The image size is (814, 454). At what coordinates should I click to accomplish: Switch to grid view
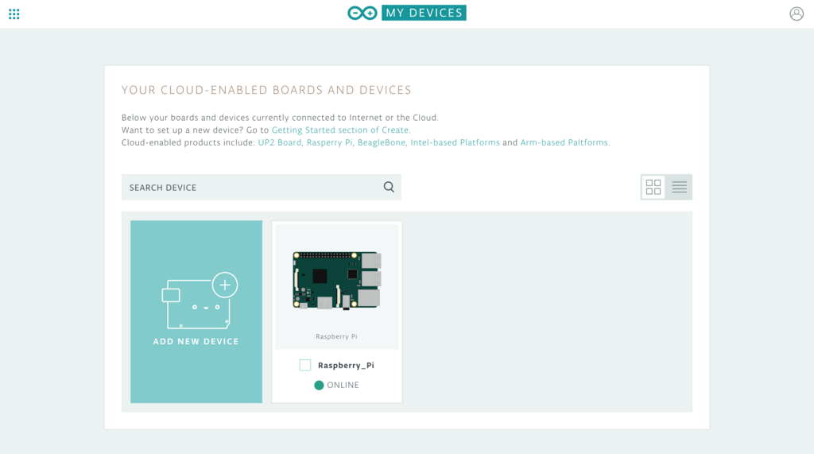pyautogui.click(x=653, y=187)
